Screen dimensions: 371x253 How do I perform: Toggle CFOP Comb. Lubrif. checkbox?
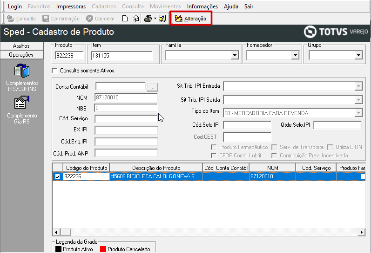click(x=214, y=156)
